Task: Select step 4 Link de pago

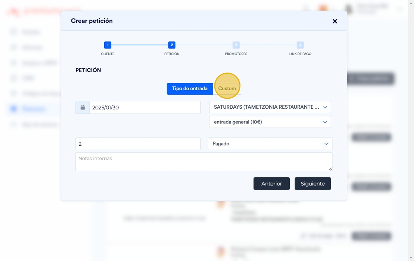Action: 300,45
